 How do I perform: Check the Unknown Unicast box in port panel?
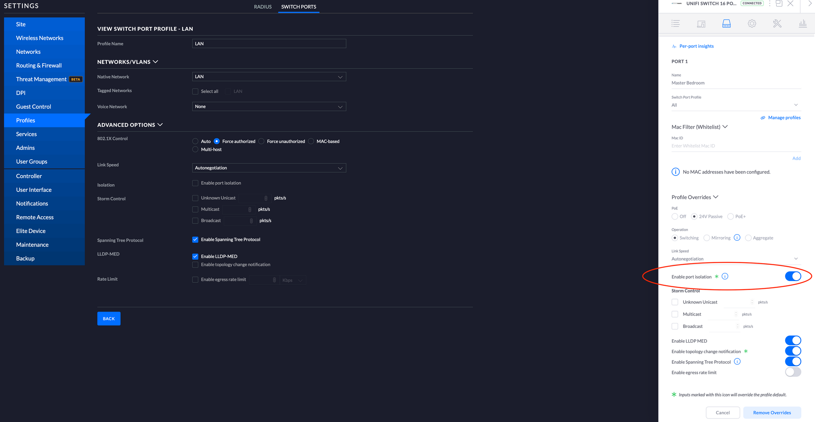click(x=675, y=302)
